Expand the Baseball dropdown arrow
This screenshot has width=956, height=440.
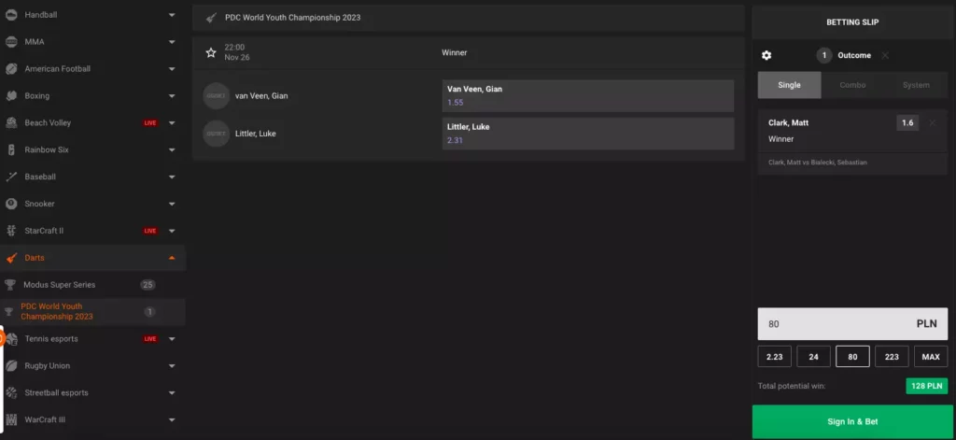pos(172,177)
